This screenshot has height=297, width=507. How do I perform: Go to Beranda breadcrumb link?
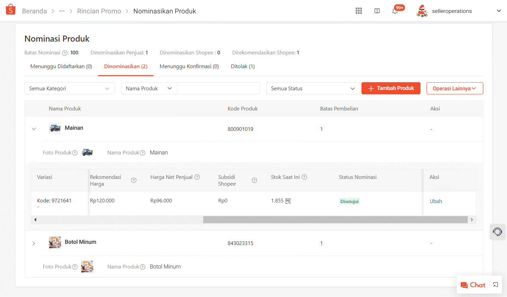point(34,11)
